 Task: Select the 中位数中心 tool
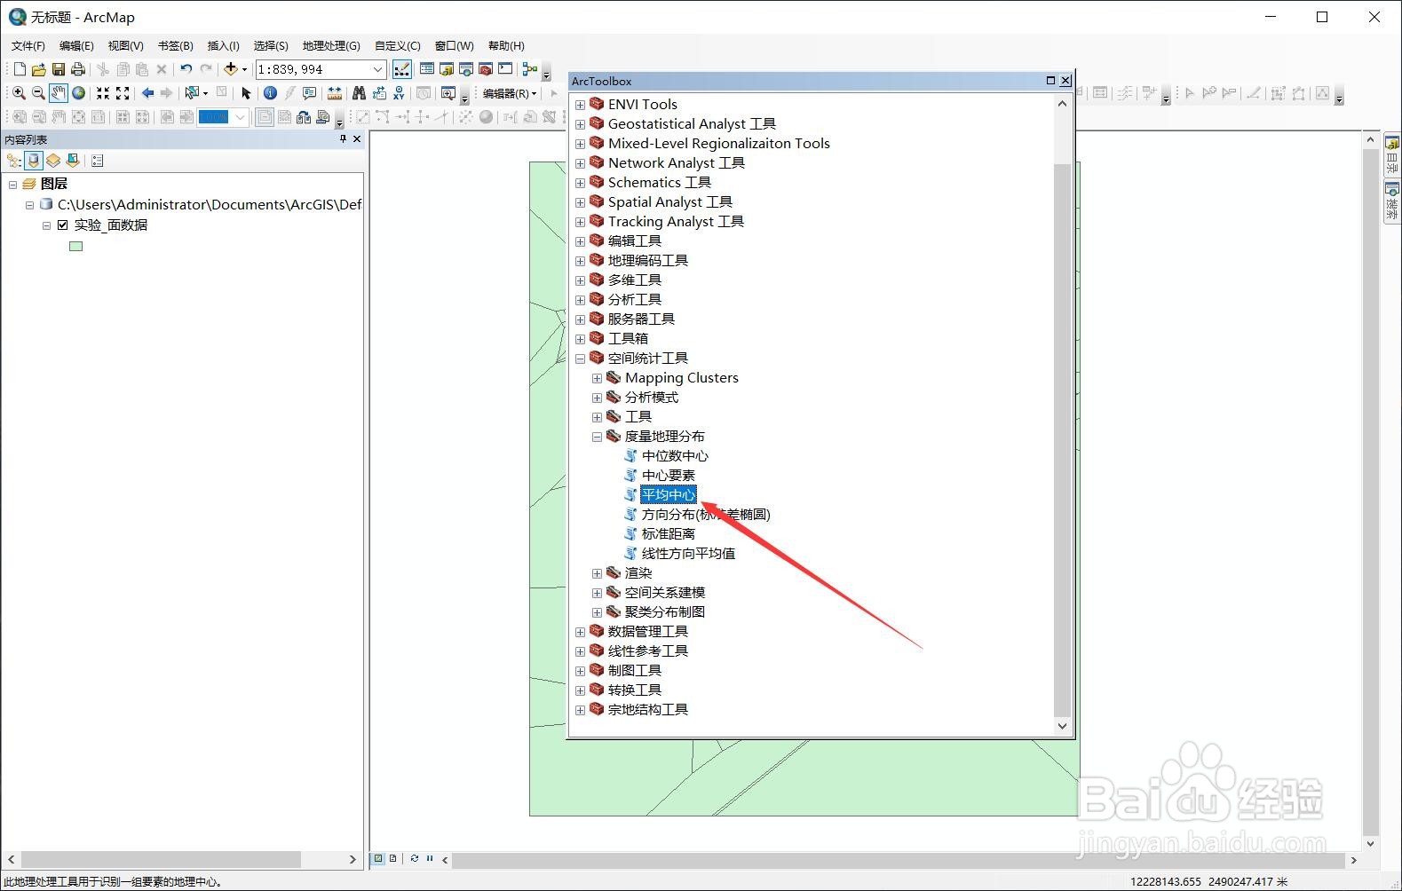[675, 456]
